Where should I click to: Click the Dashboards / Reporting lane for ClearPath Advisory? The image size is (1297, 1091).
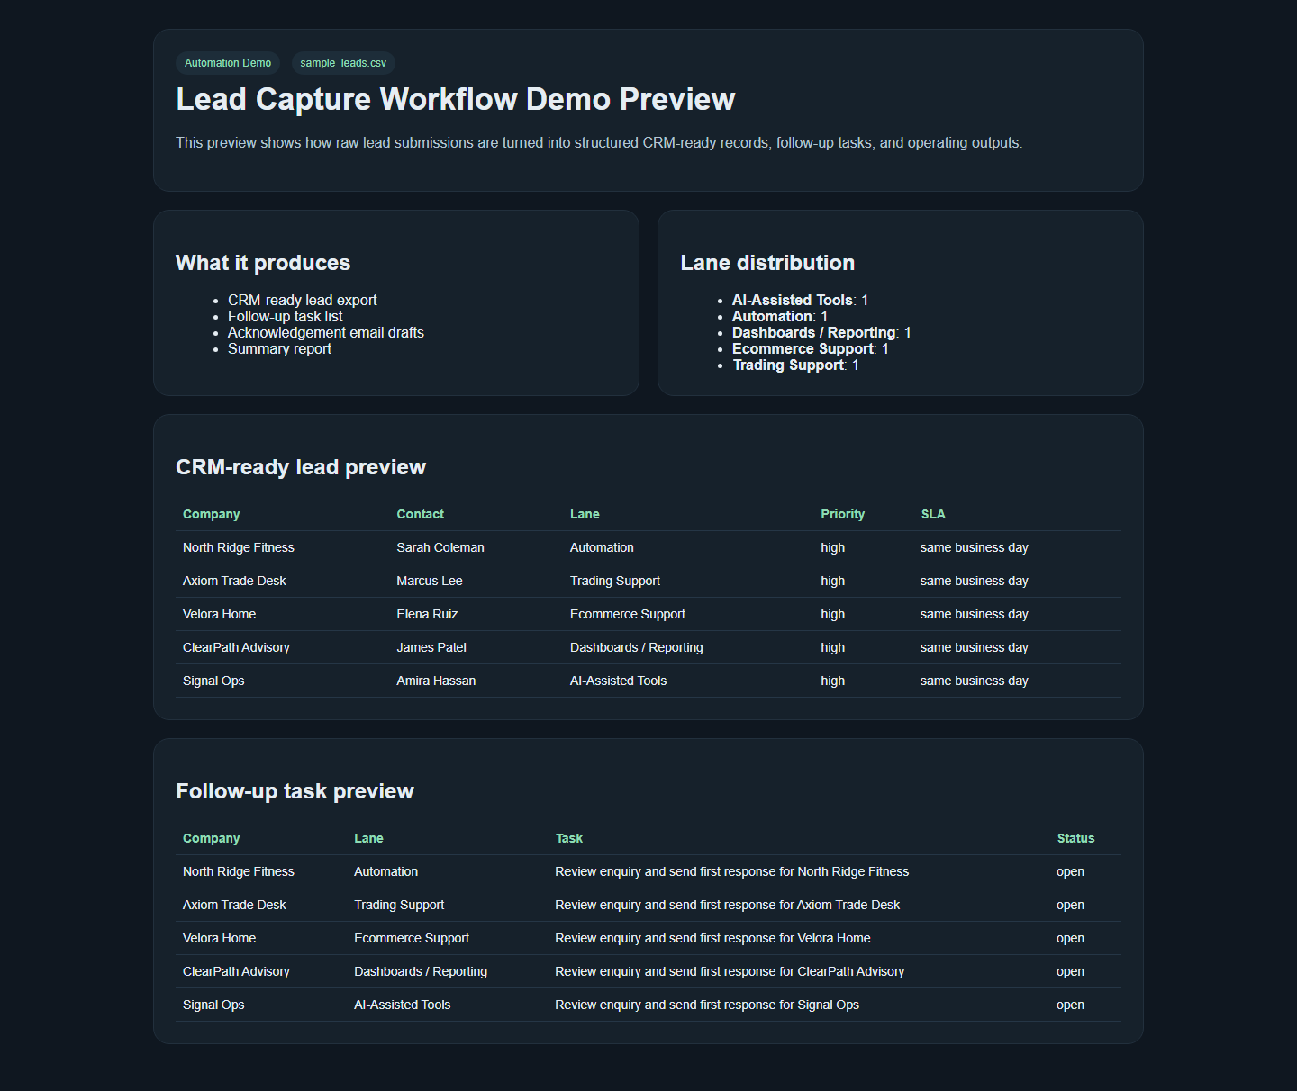click(637, 647)
